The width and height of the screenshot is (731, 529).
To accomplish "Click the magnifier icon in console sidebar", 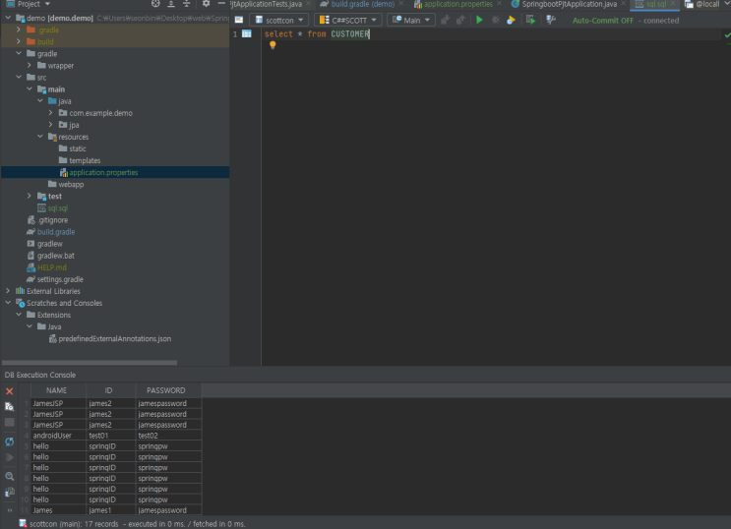I will [x=9, y=476].
